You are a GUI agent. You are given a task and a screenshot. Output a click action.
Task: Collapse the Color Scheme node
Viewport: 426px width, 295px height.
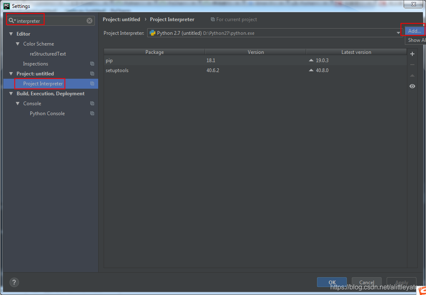[18, 44]
